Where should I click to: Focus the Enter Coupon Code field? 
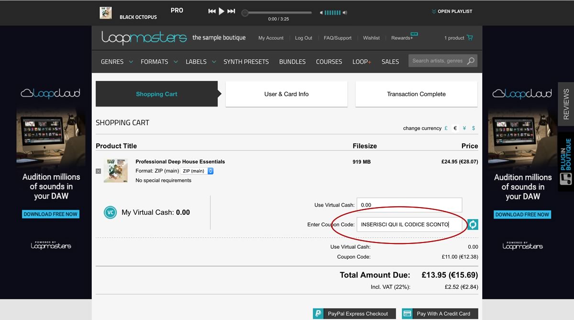click(x=409, y=224)
